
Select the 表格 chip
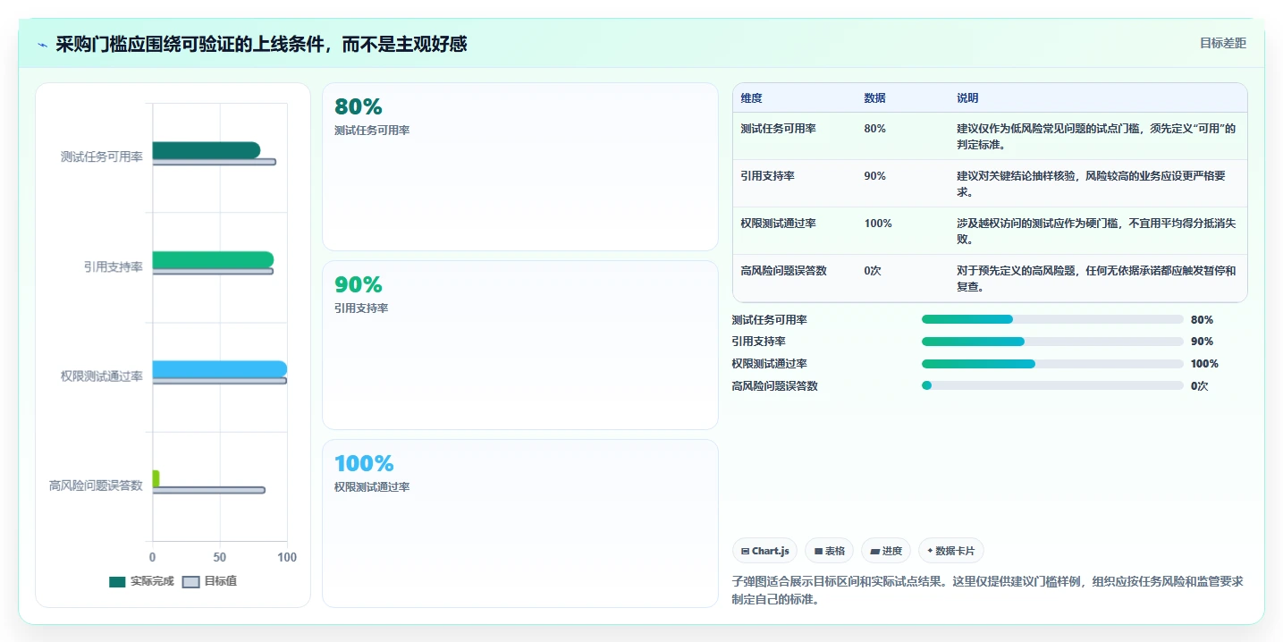point(829,551)
